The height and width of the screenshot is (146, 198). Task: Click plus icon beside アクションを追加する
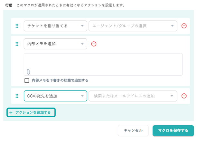click(11, 112)
